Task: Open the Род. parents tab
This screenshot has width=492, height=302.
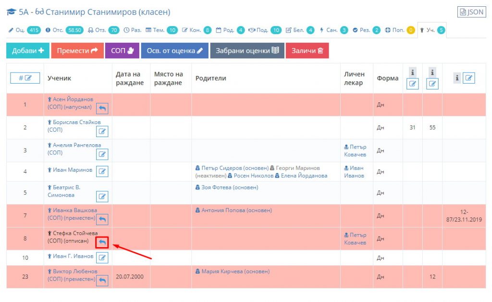Action: 230,30
